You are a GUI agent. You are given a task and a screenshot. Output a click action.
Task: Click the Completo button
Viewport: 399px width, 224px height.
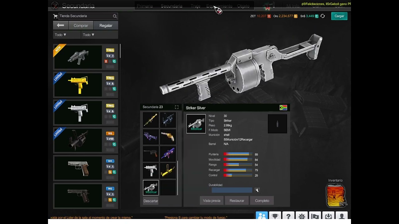click(x=262, y=201)
